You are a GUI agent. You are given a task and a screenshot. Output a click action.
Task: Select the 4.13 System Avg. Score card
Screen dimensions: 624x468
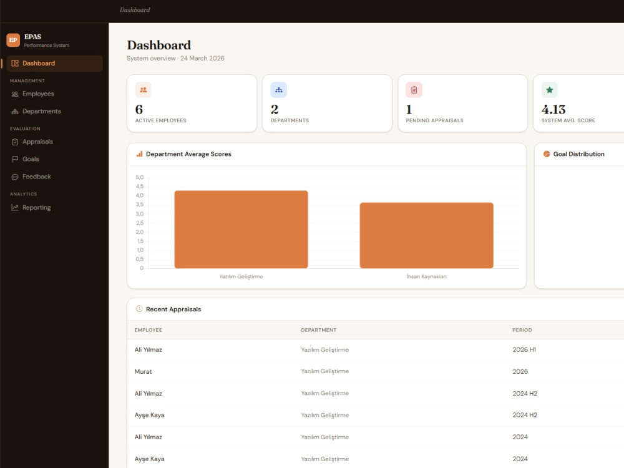[578, 103]
